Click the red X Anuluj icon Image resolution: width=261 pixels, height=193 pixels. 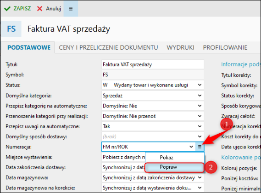coord(39,9)
